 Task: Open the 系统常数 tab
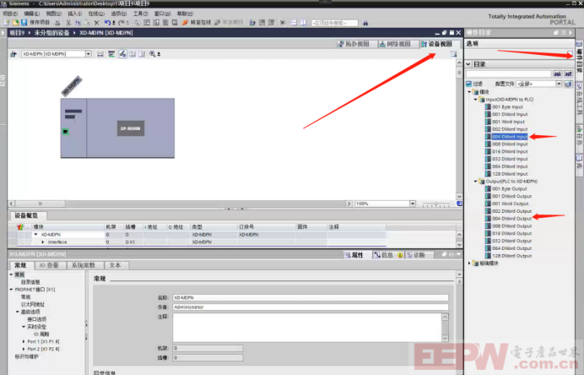point(83,265)
